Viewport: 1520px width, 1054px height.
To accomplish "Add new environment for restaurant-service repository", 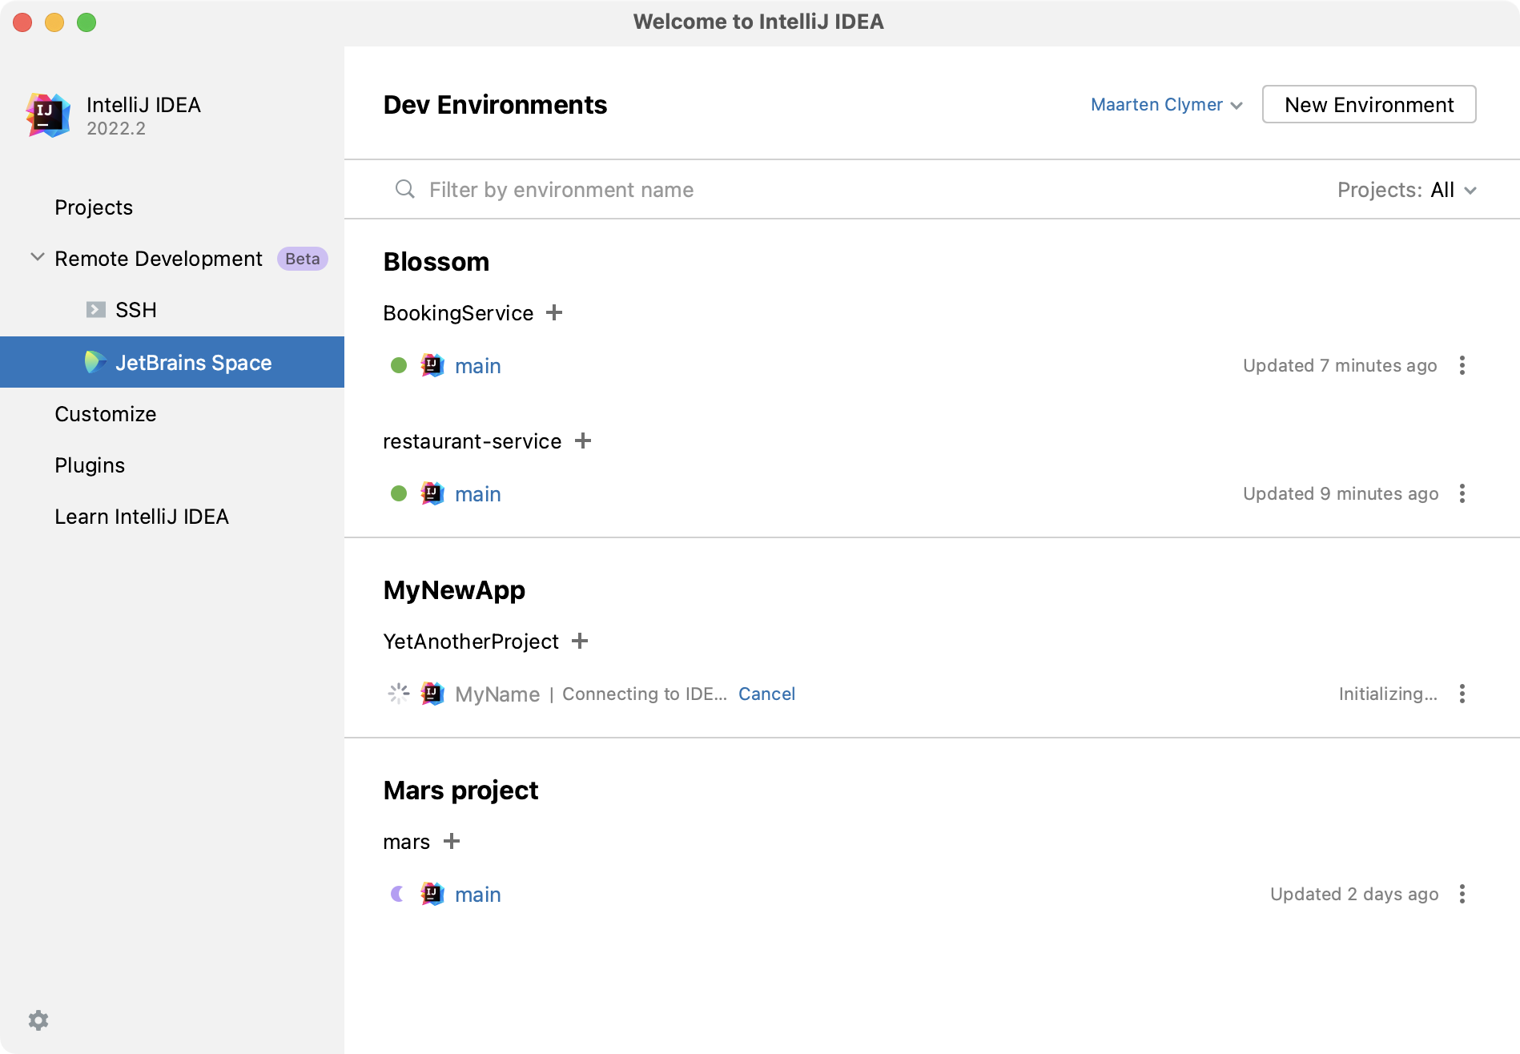I will (583, 441).
